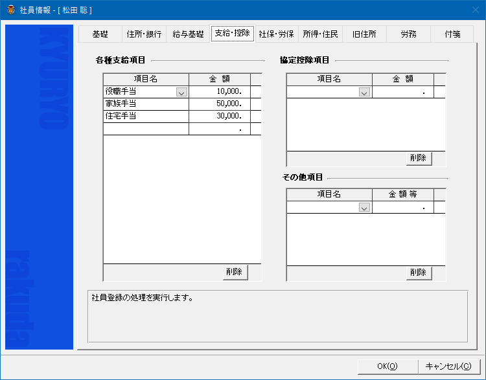
Task: Open the 付箋 tab
Action: [x=452, y=34]
